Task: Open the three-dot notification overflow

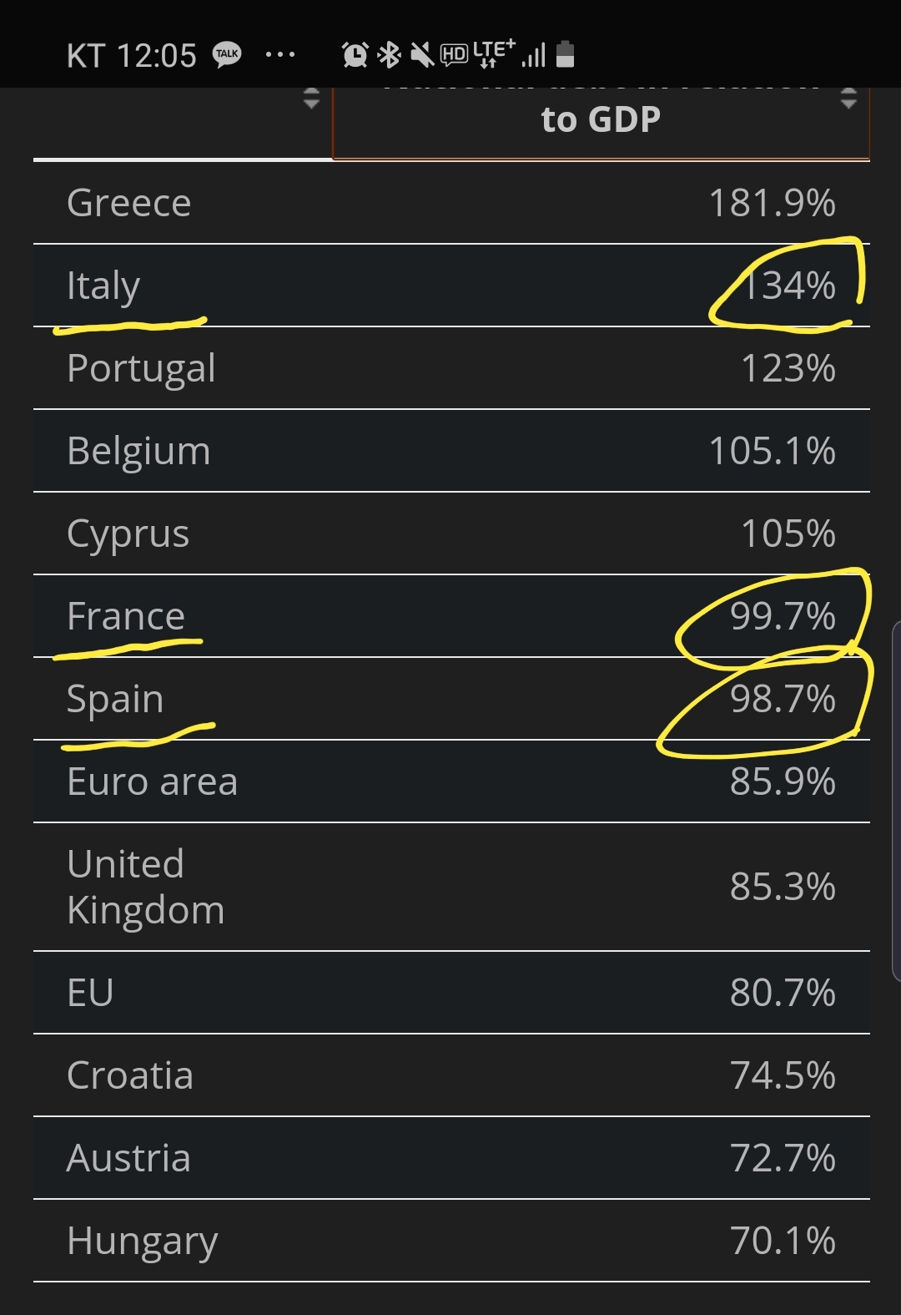Action: (279, 55)
